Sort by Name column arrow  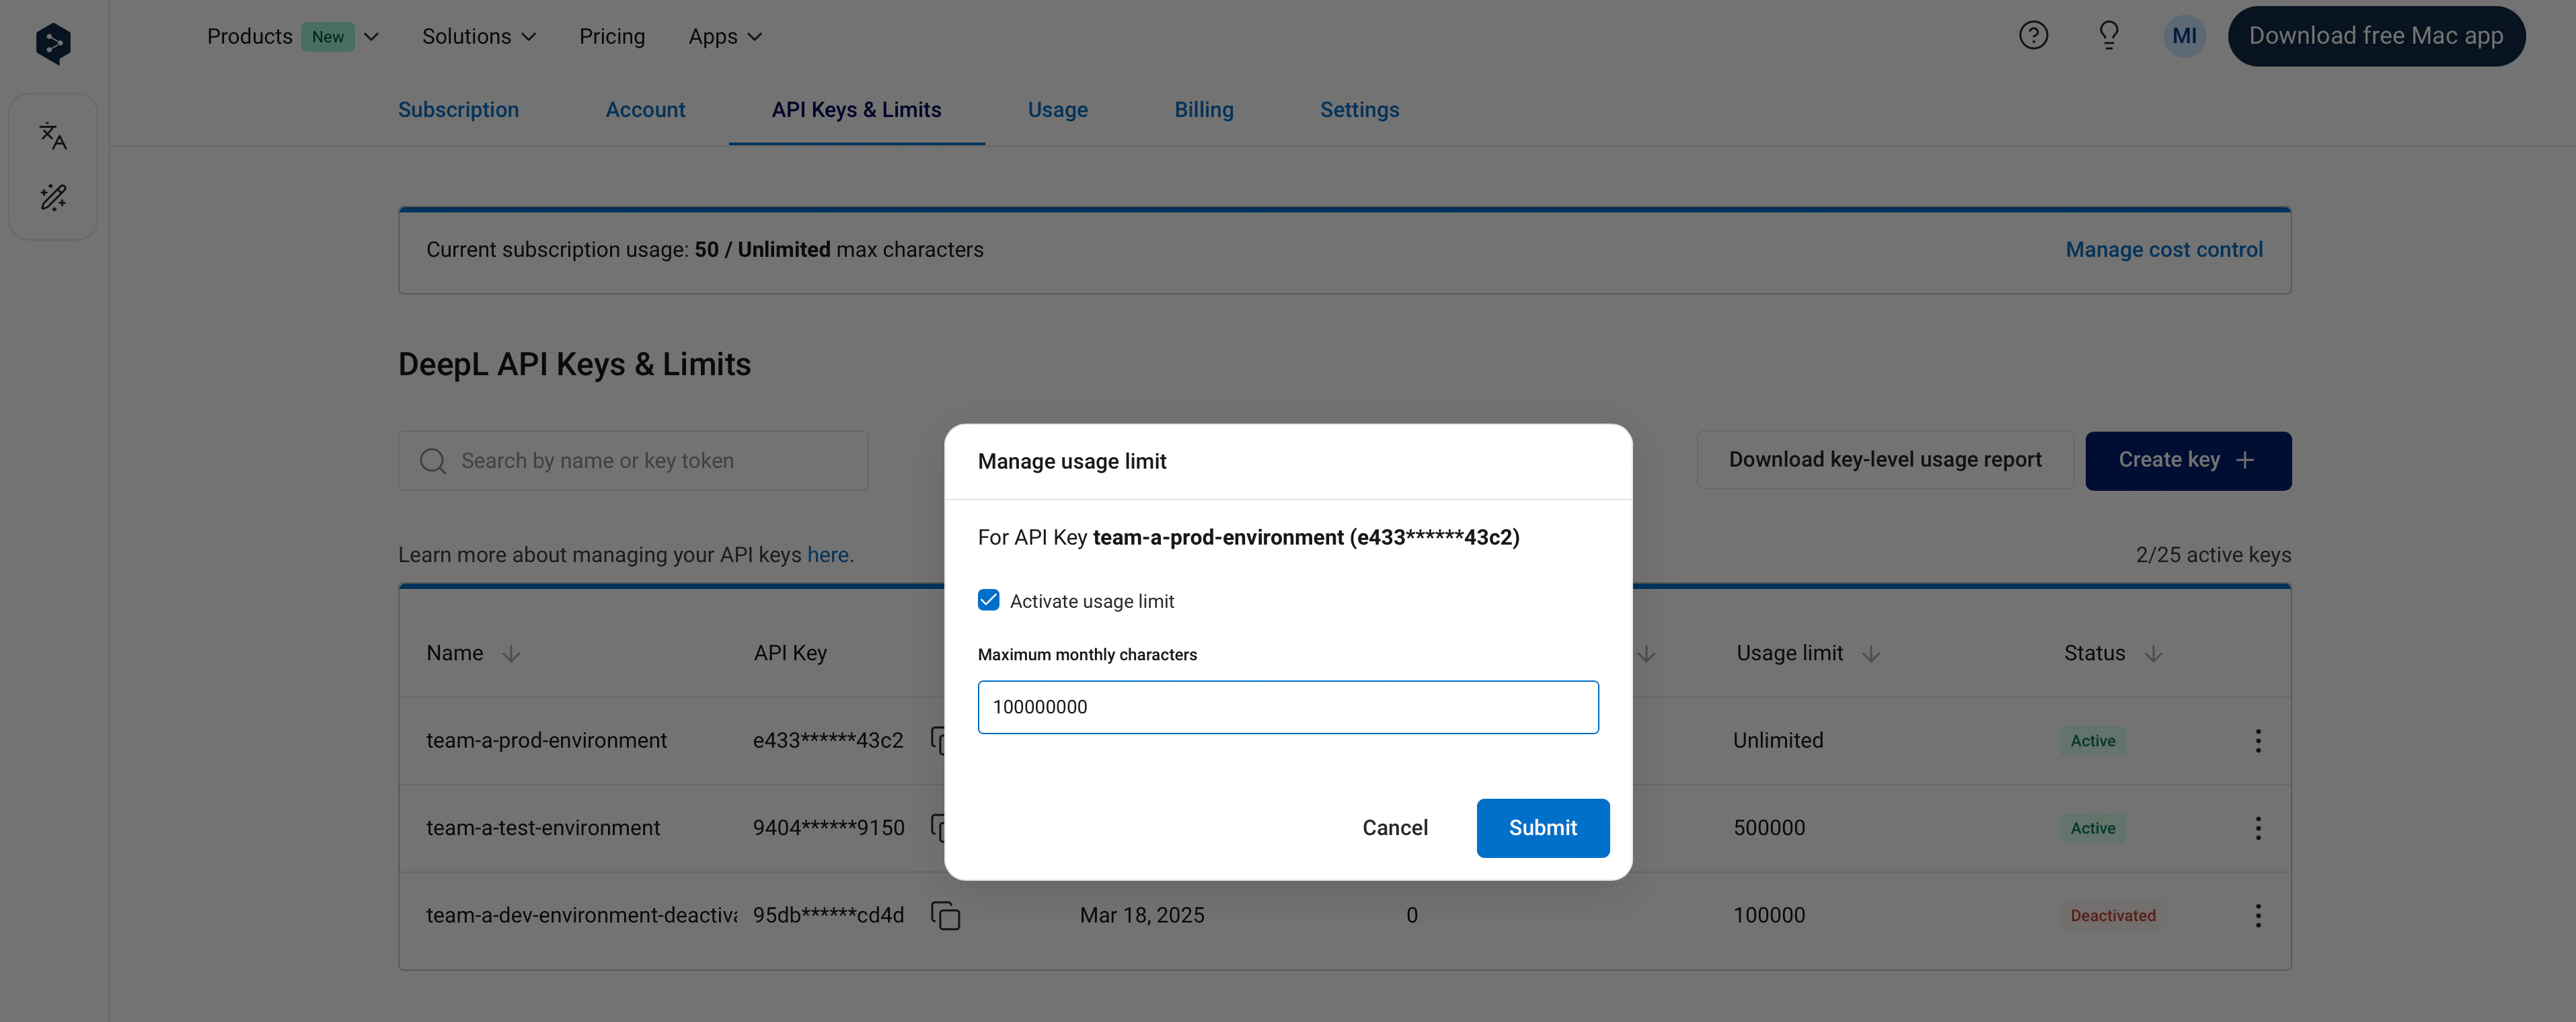[511, 654]
